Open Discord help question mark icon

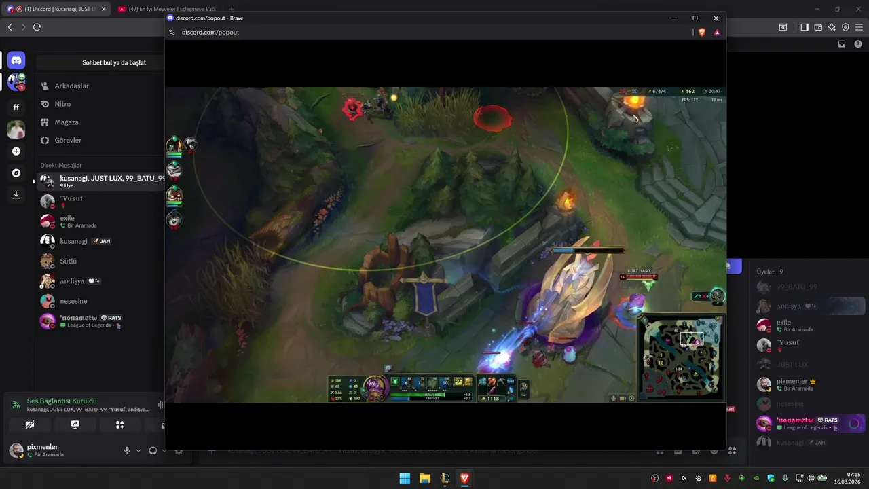coord(857,44)
